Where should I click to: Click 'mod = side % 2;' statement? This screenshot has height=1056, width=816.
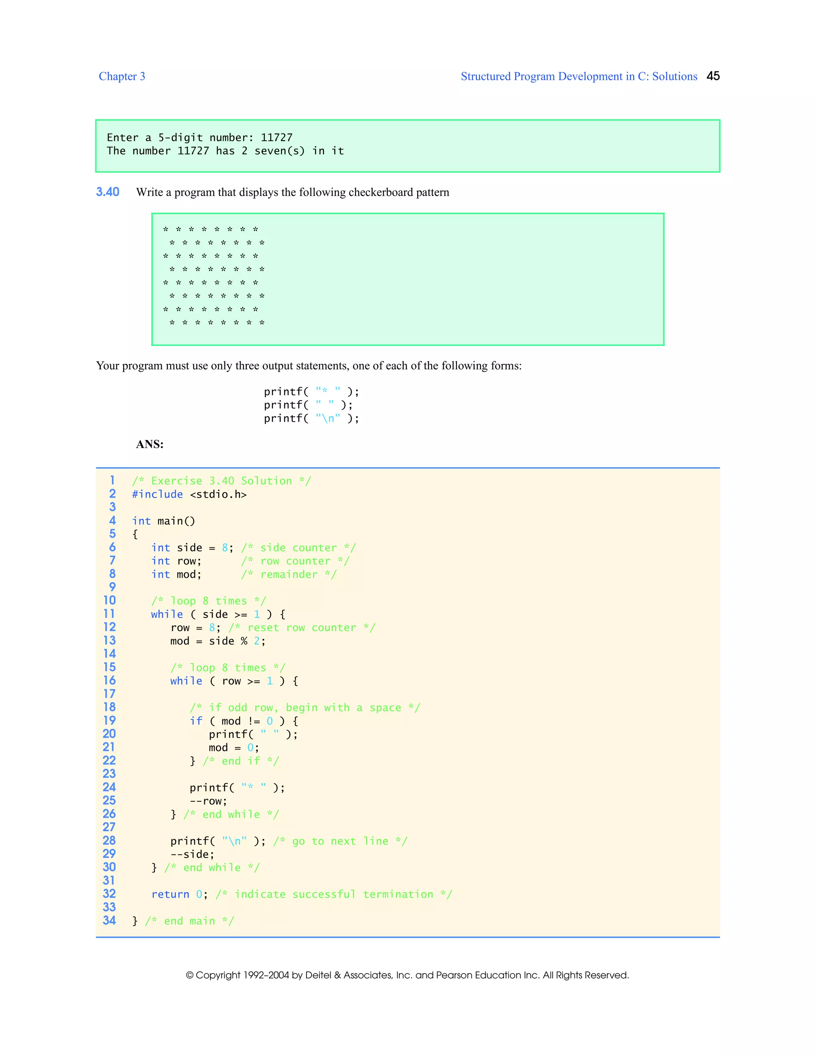point(218,641)
